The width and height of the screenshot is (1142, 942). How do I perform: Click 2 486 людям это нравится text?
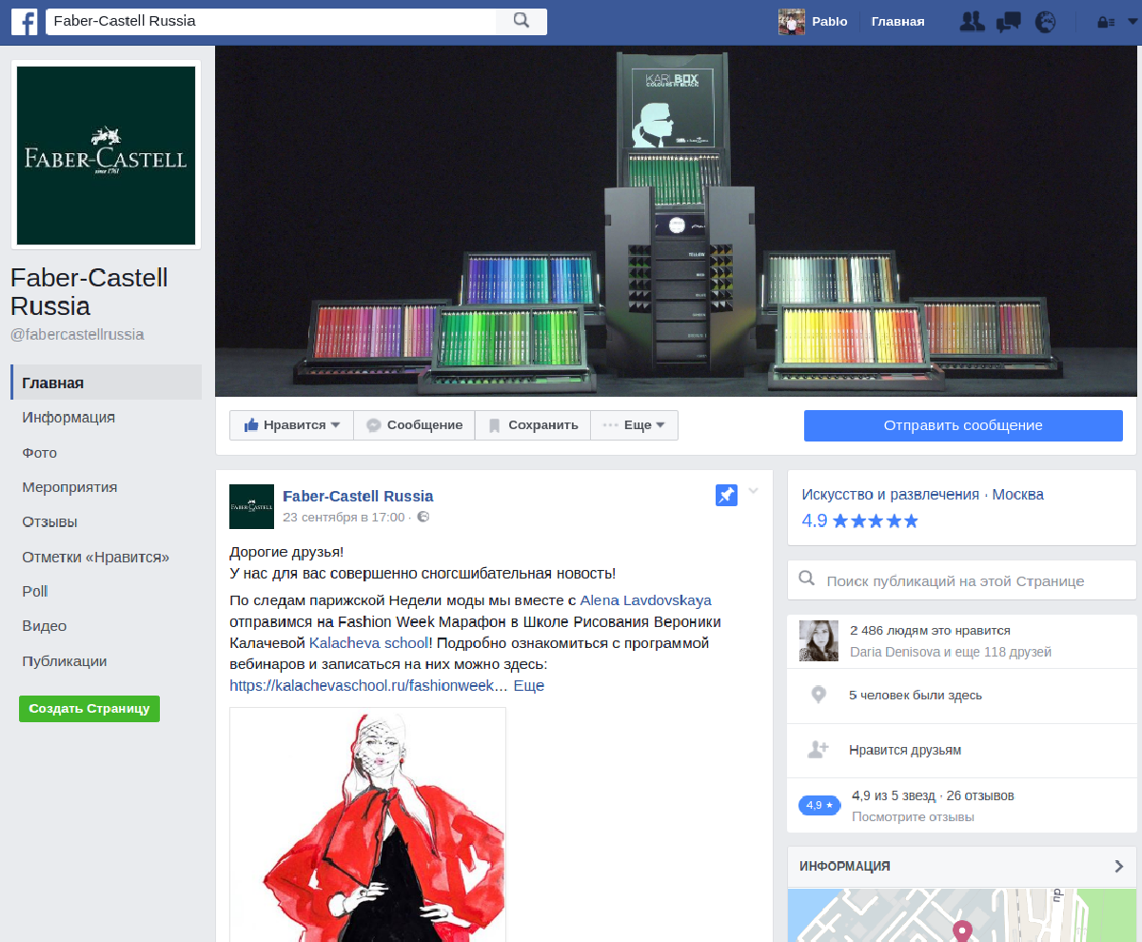coord(930,631)
